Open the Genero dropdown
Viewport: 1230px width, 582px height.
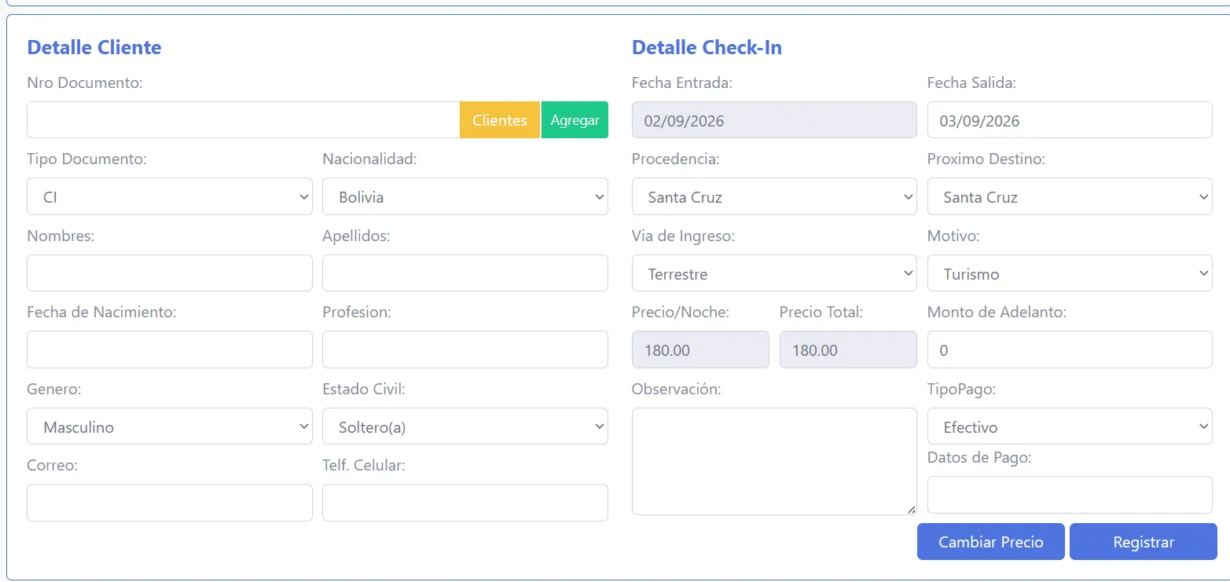[x=170, y=426]
